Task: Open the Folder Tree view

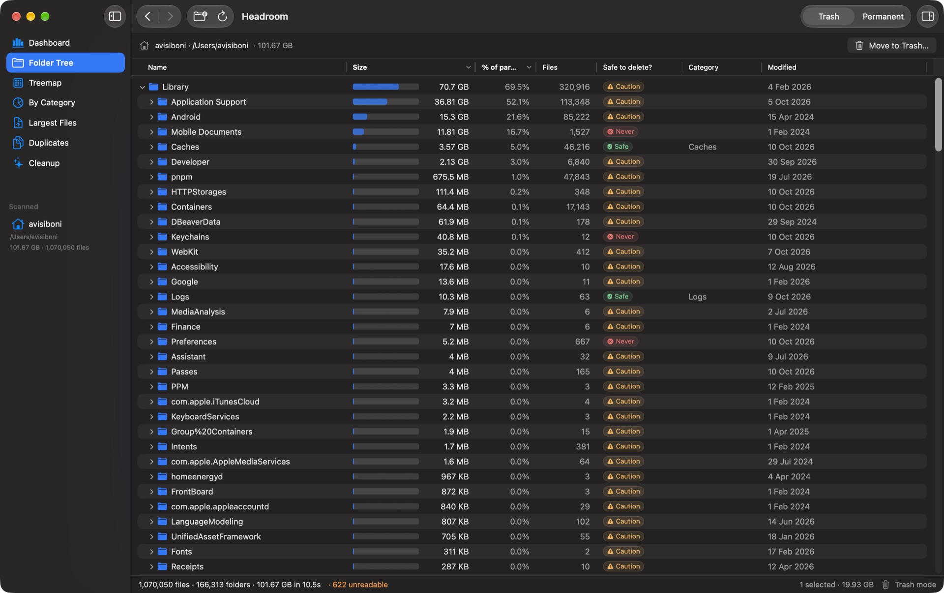Action: (x=65, y=62)
